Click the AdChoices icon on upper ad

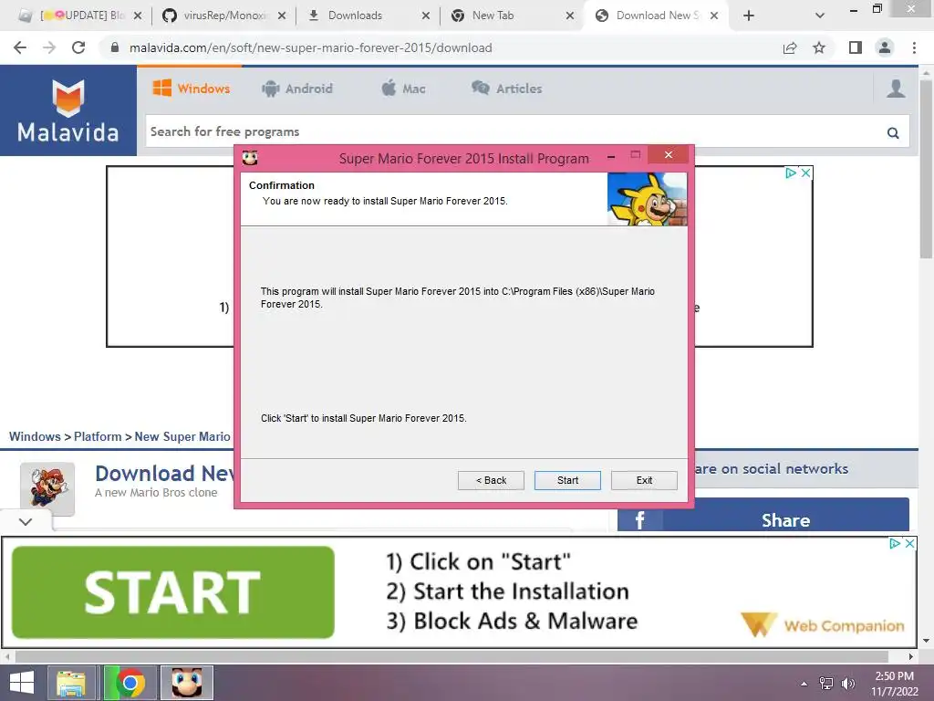point(791,173)
